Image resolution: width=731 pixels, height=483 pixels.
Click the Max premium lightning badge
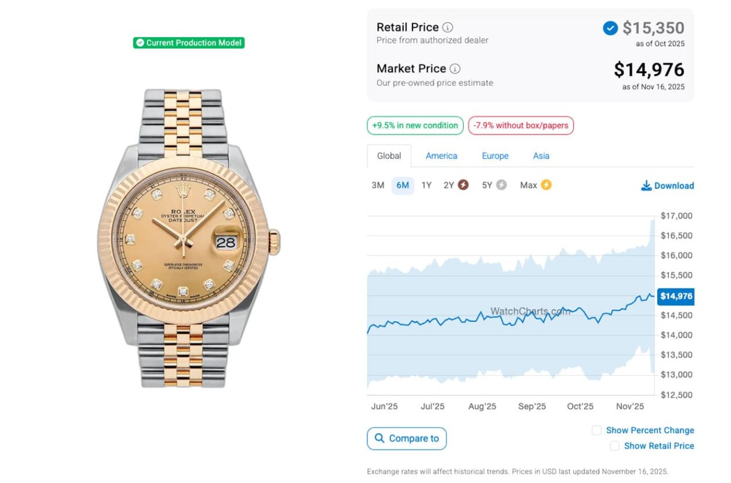coord(546,185)
